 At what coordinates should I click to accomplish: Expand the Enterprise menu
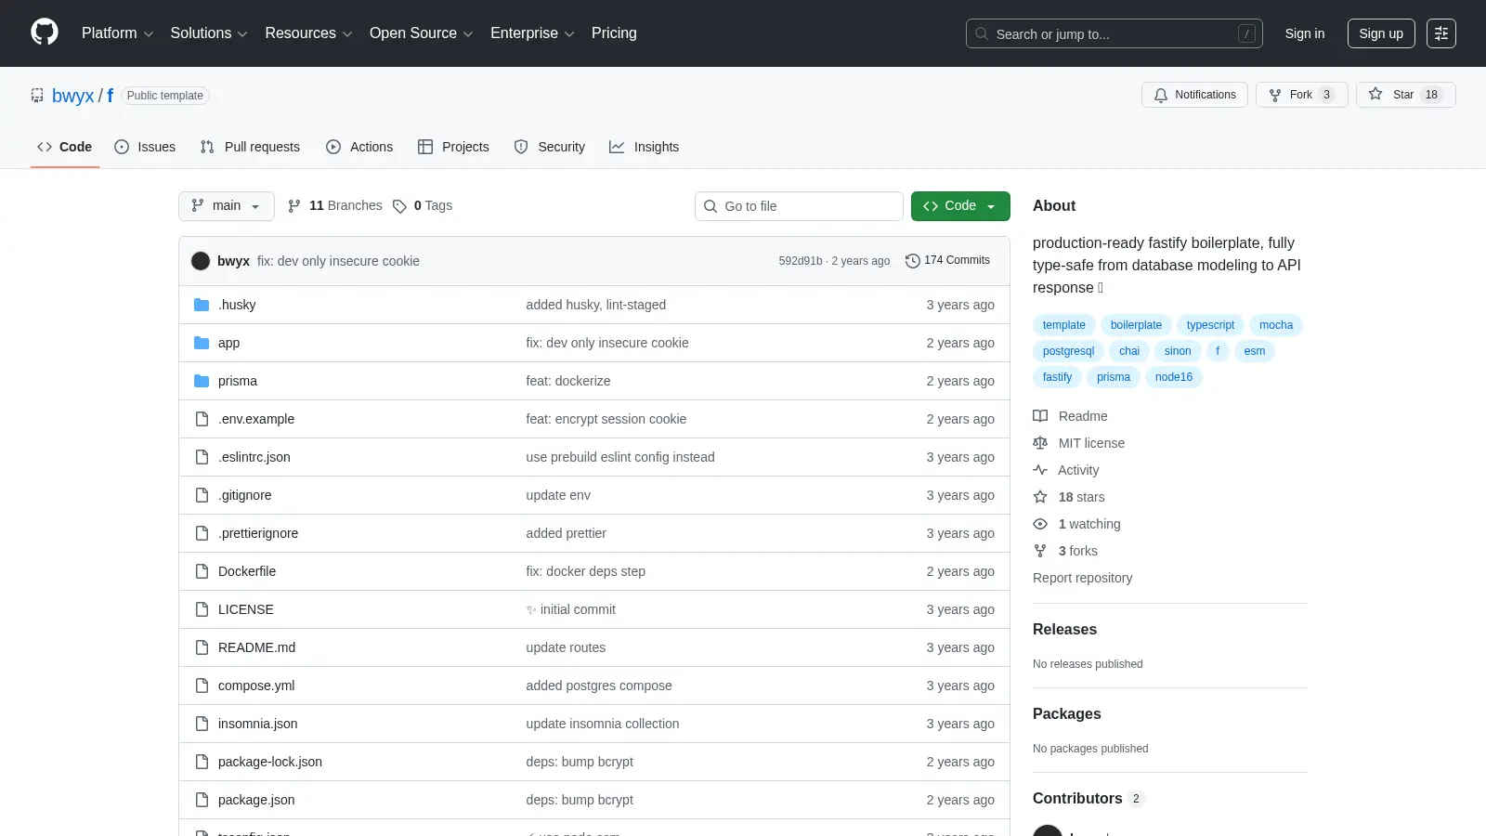click(x=532, y=33)
